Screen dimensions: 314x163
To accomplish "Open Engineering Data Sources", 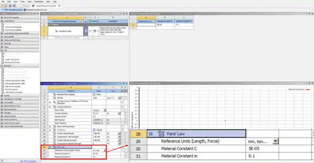I will point(36,9).
